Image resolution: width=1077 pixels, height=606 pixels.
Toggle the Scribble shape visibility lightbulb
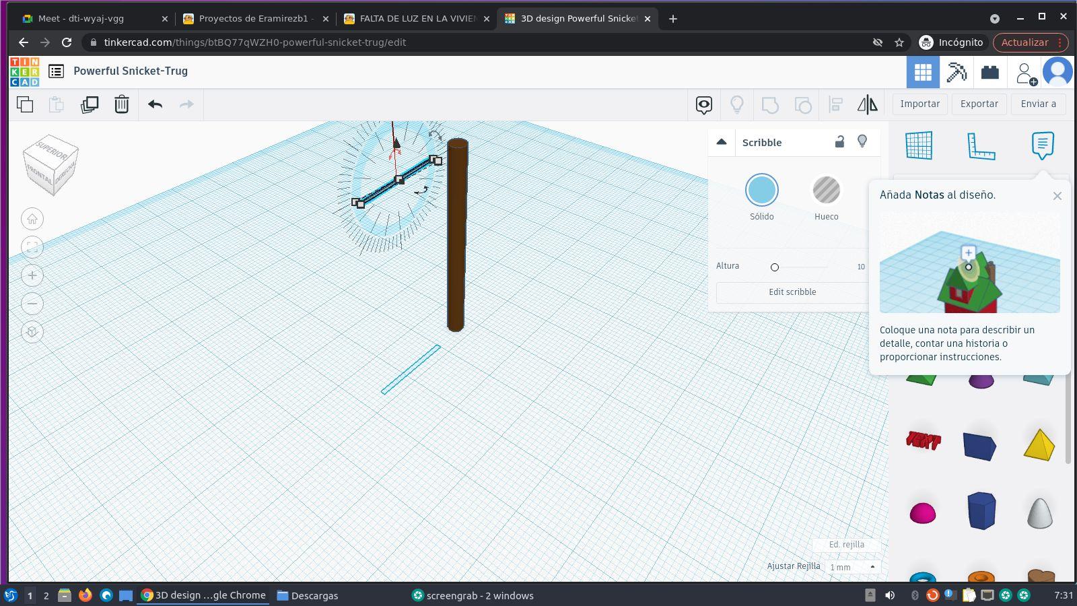(862, 141)
